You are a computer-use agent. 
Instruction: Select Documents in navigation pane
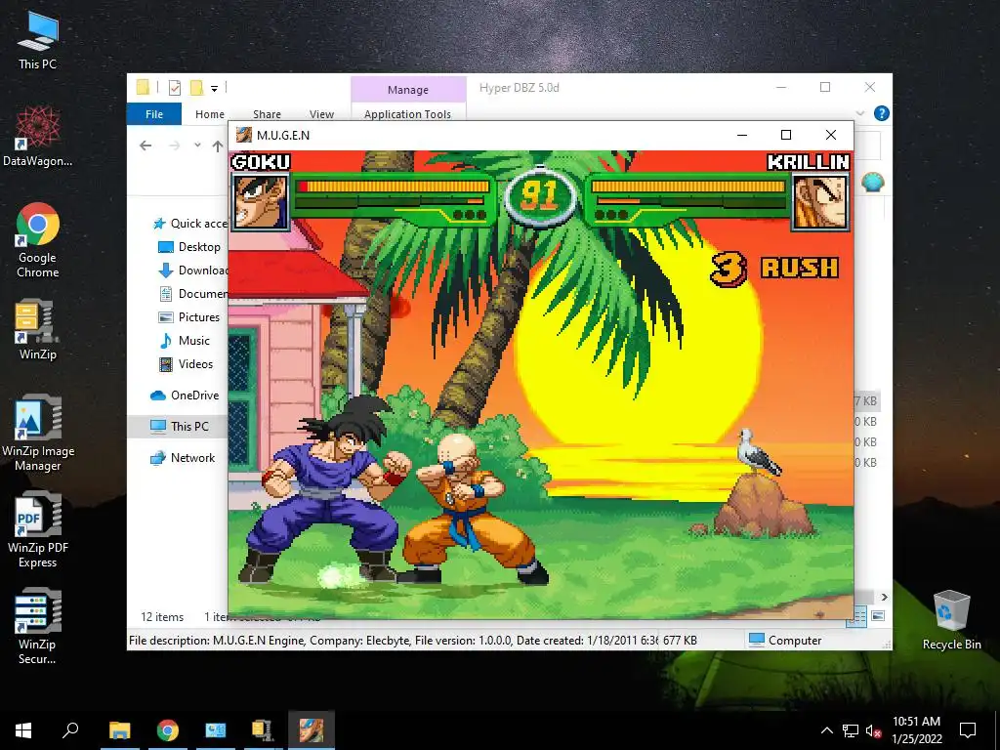click(x=192, y=293)
